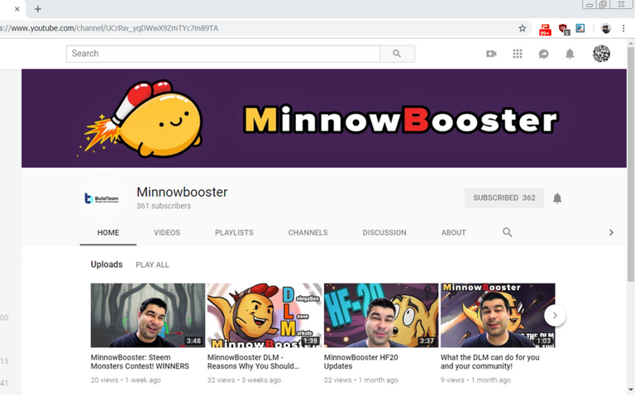Click the '361 subscribers' text
This screenshot has width=635, height=395.
(164, 206)
